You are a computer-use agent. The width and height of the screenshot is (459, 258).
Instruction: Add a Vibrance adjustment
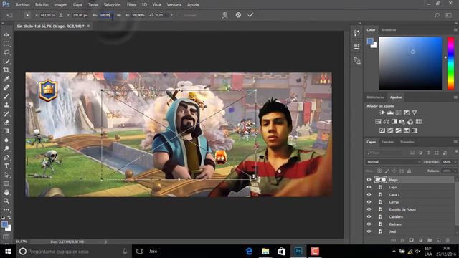[415, 113]
